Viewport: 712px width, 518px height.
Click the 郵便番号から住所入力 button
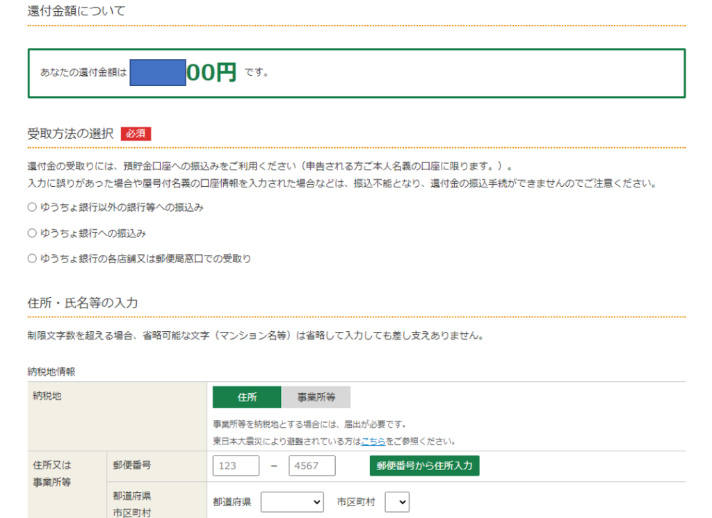tap(424, 466)
